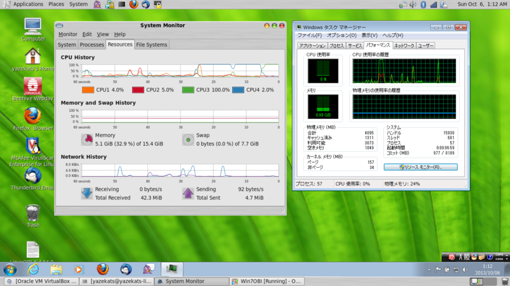Click the lock screen launcher in the top panel
510x286 pixels.
[157, 4]
